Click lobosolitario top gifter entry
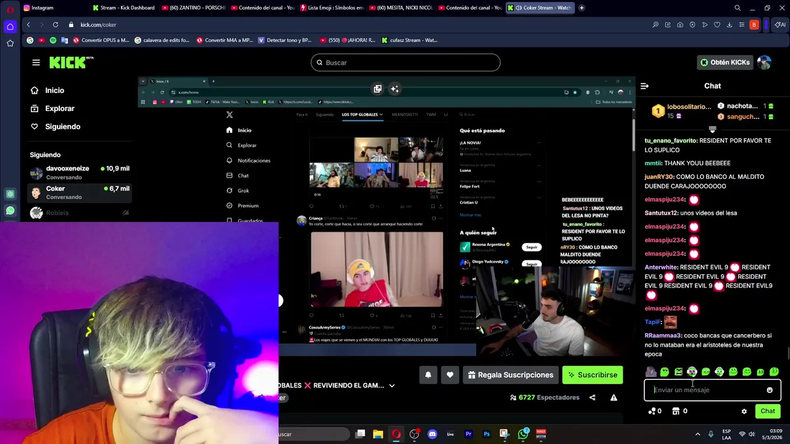790x444 pixels. (x=683, y=111)
